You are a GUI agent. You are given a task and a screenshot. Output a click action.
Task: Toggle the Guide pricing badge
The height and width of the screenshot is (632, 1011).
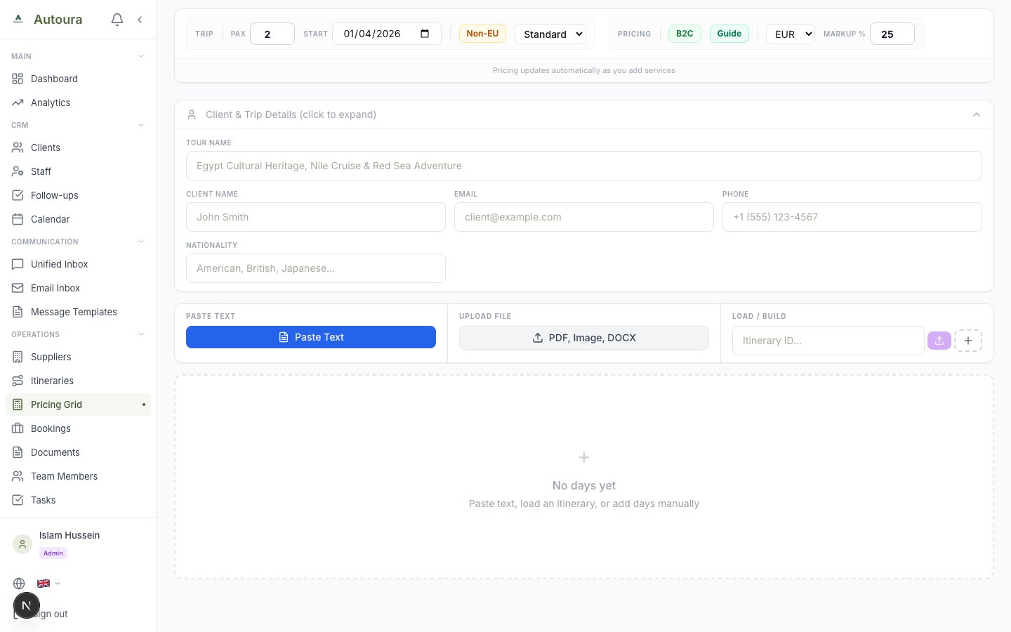729,34
